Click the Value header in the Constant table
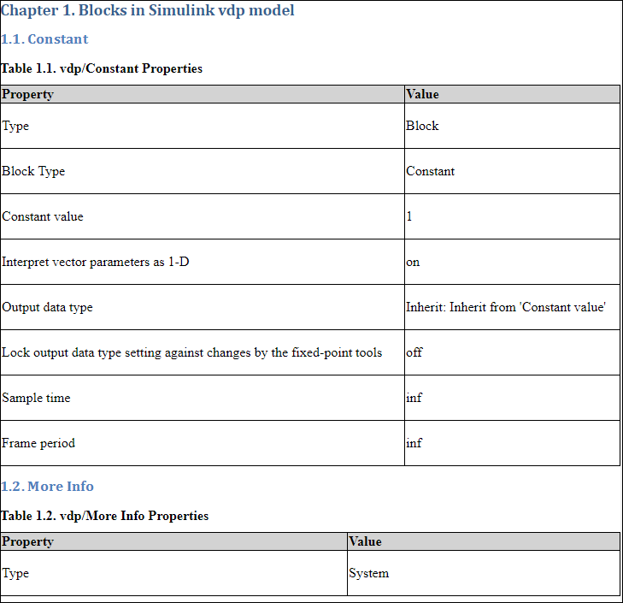The image size is (623, 603). (422, 94)
